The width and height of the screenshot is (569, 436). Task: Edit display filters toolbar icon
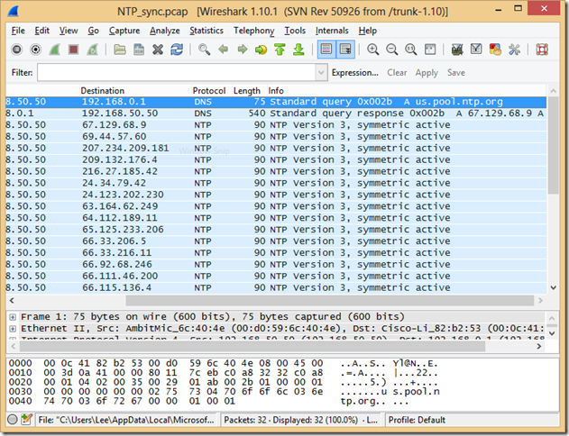(x=476, y=50)
